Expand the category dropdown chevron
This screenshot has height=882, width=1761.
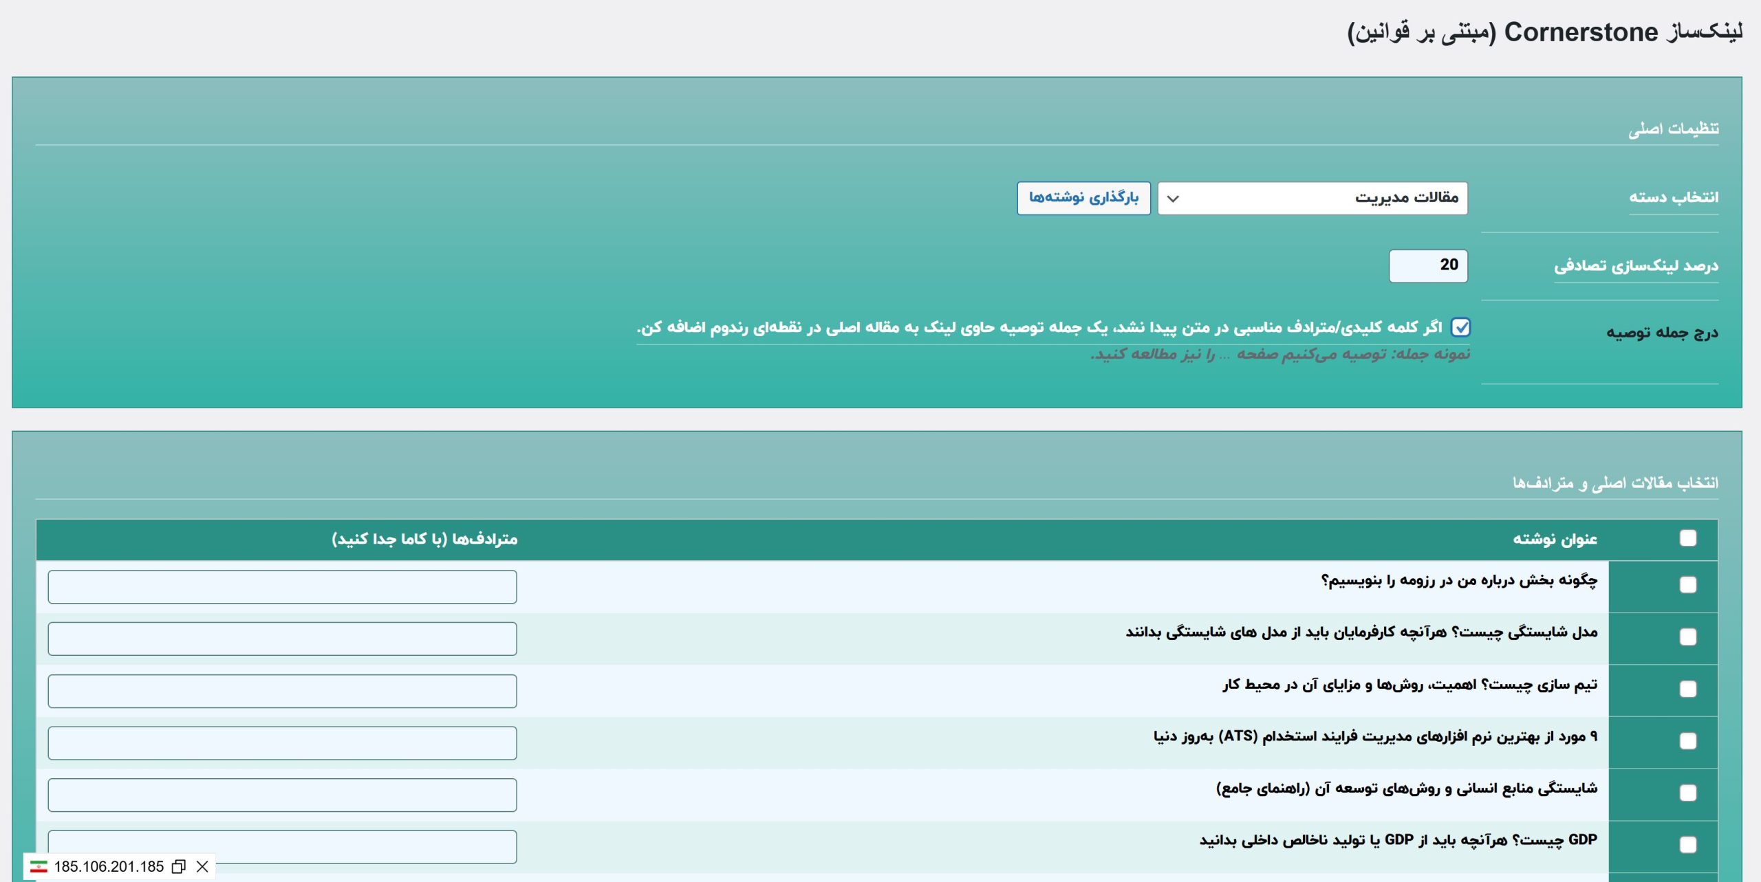tap(1174, 199)
